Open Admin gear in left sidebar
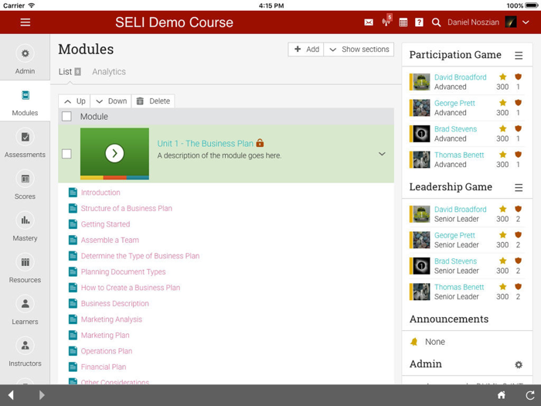The height and width of the screenshot is (406, 541). [x=25, y=53]
